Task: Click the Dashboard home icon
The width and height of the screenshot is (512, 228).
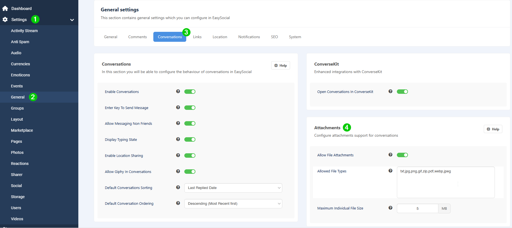Action: (x=5, y=9)
